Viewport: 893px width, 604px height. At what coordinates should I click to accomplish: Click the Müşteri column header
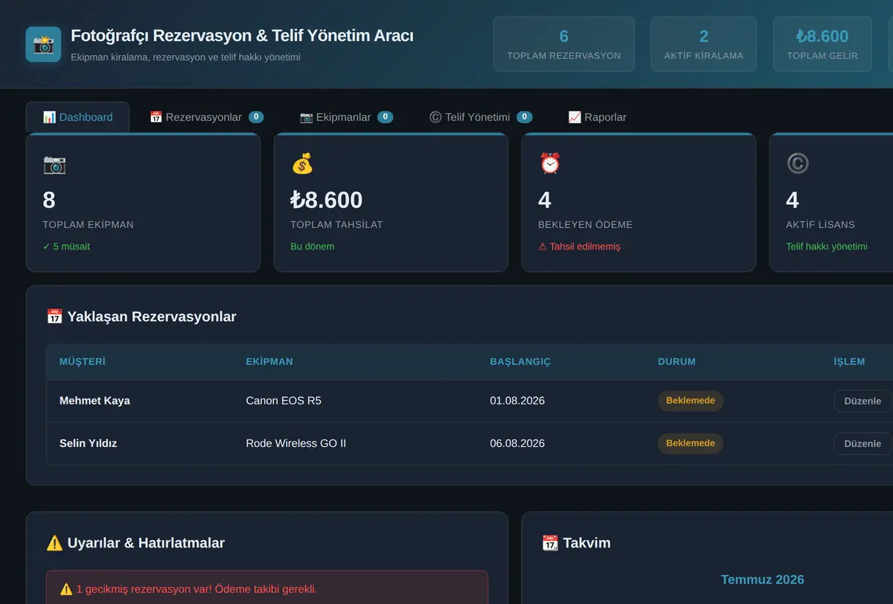83,362
